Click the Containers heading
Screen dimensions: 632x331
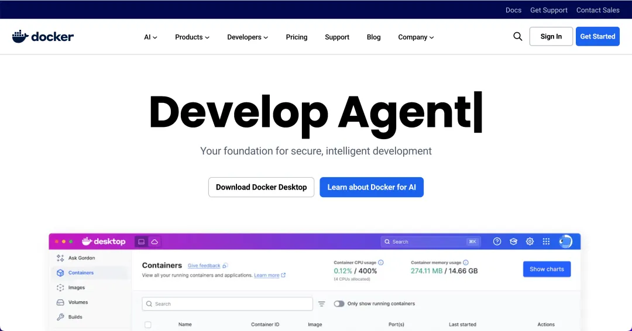pyautogui.click(x=162, y=266)
